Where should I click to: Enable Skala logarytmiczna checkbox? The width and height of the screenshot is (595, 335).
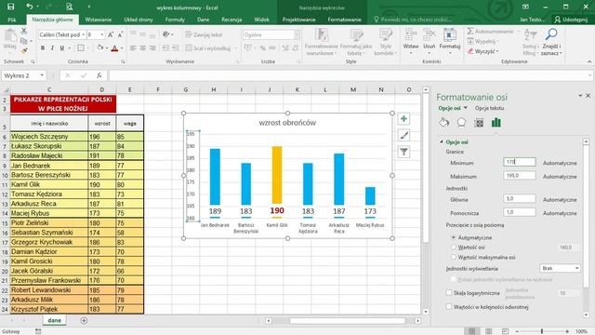(449, 293)
